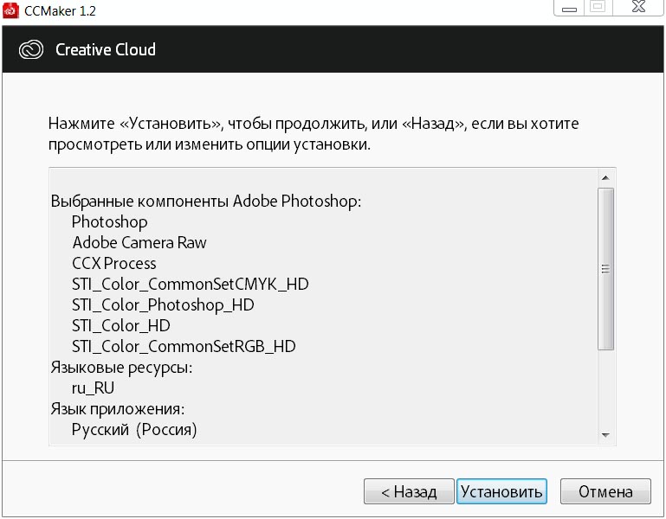666x519 pixels.
Task: Minimize the CCMaker window
Action: coord(569,8)
